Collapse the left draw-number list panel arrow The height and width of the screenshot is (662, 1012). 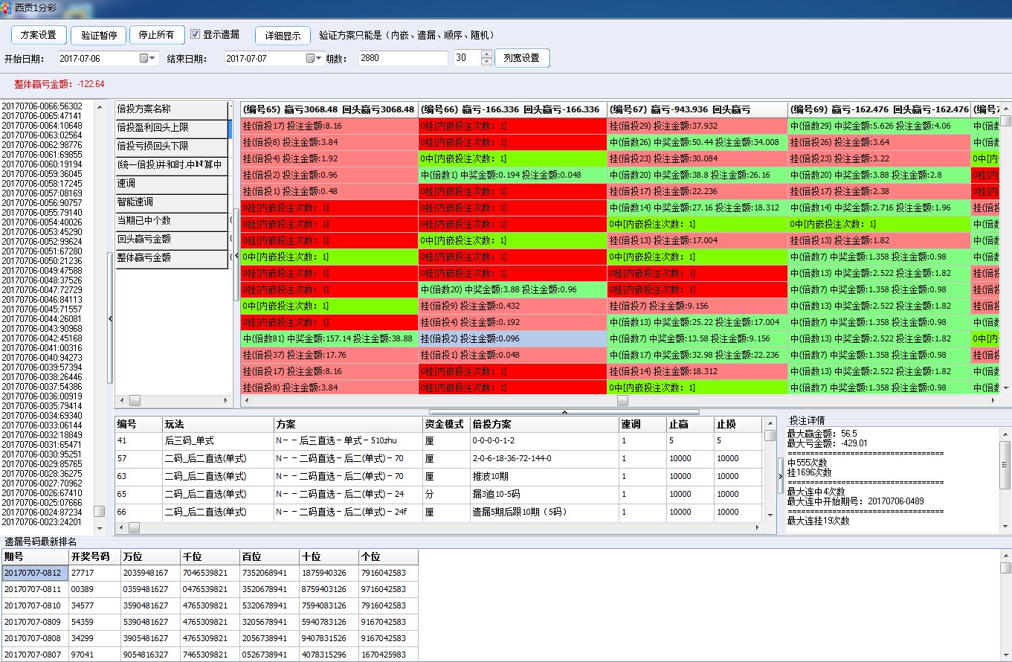(x=111, y=318)
